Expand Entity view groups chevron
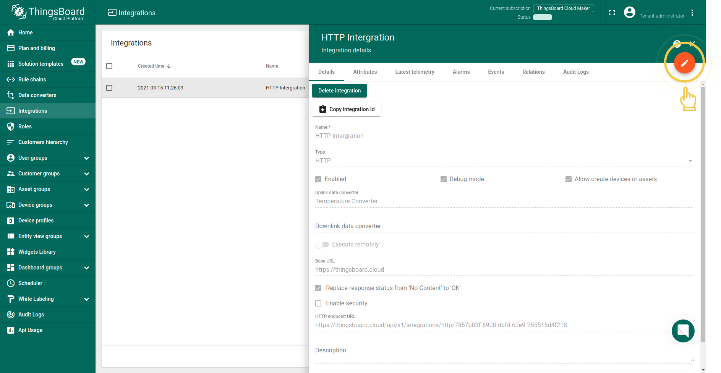Screen dimensions: 721x373 [87, 236]
